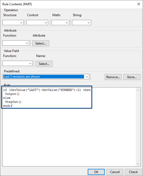The height and width of the screenshot is (176, 143).
Task: Open the Attribute Function dropdown
Action: pyautogui.click(x=16, y=43)
